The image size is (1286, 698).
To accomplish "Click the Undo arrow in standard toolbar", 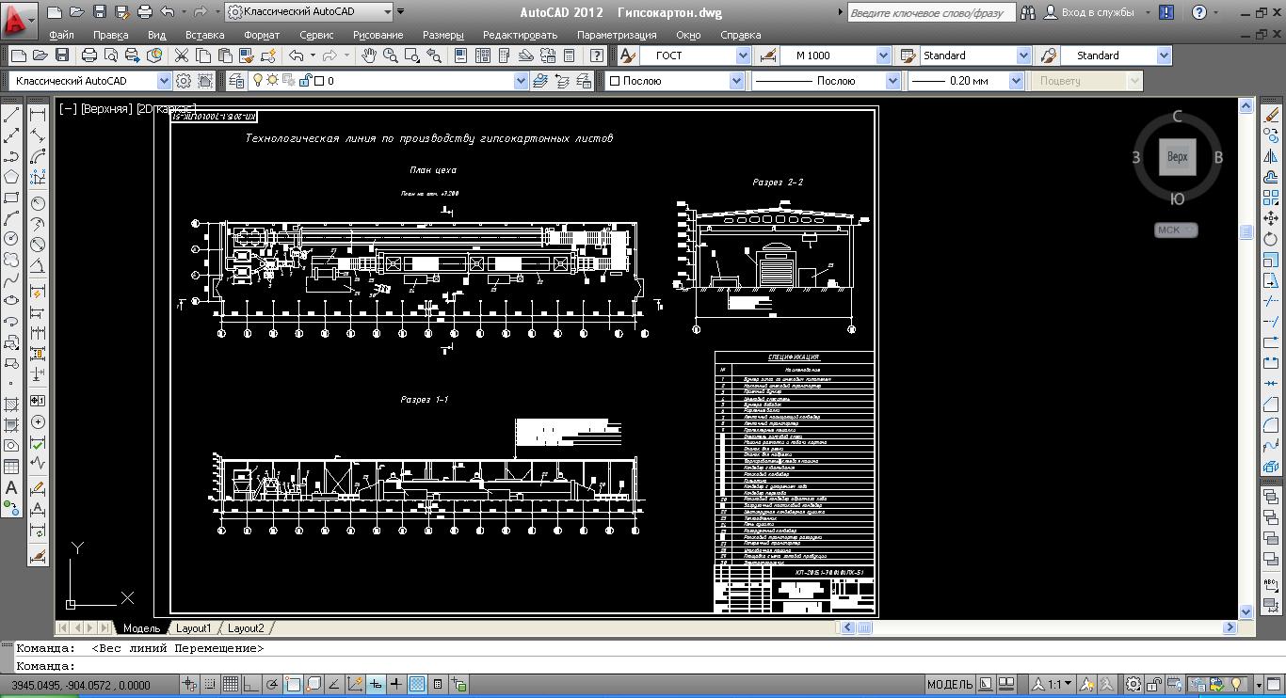I will coord(297,56).
